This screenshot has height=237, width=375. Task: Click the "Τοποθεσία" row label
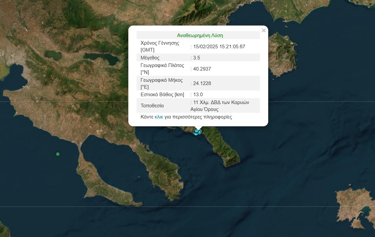[152, 106]
